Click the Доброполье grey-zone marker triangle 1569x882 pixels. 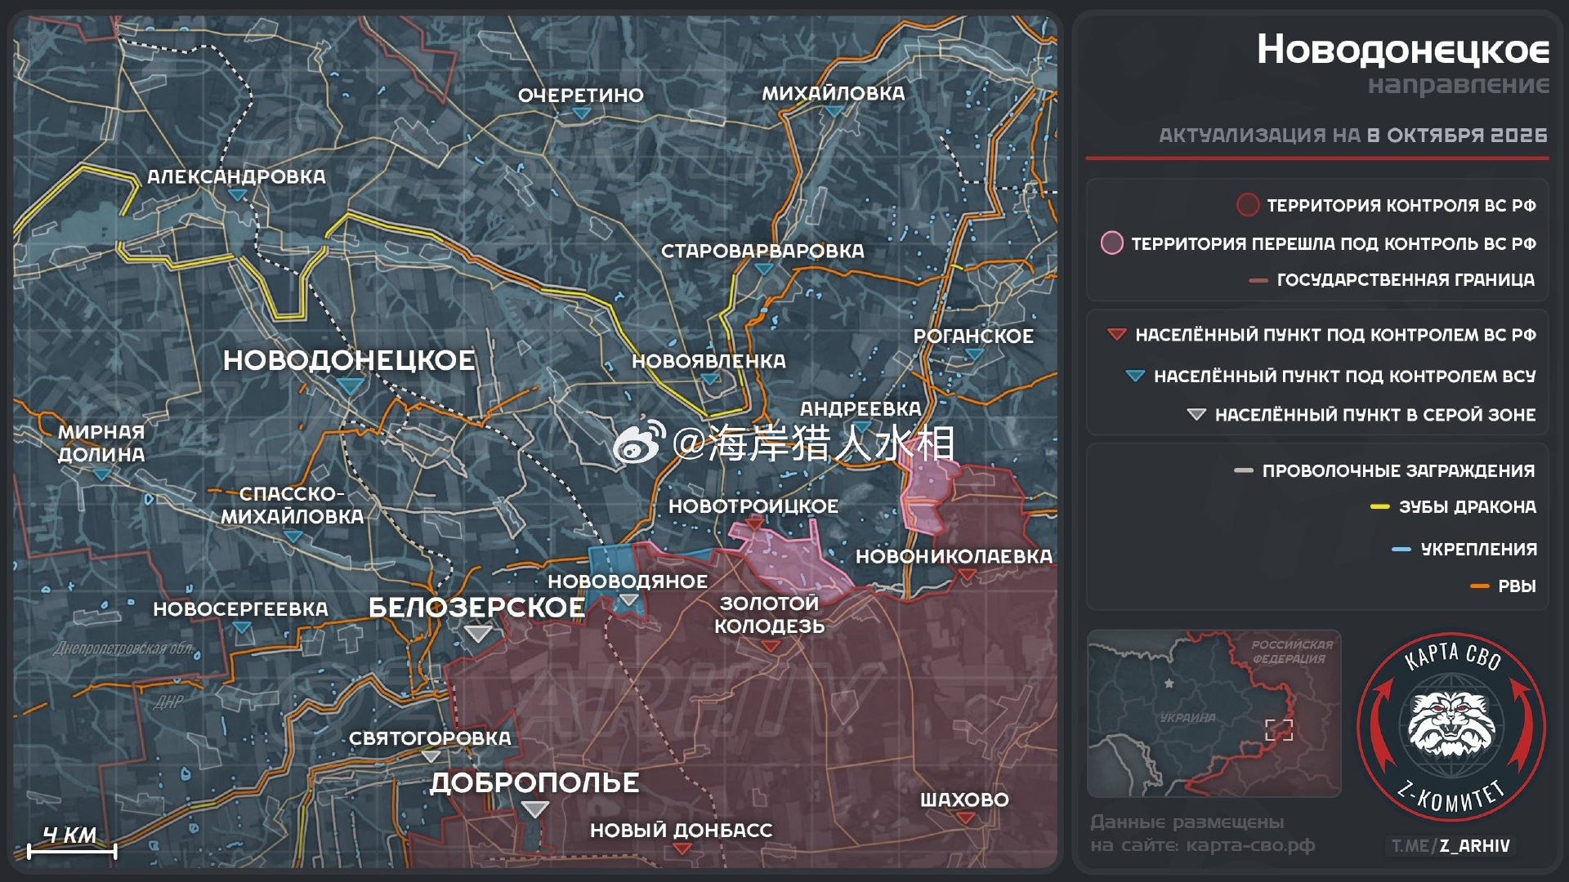(535, 808)
